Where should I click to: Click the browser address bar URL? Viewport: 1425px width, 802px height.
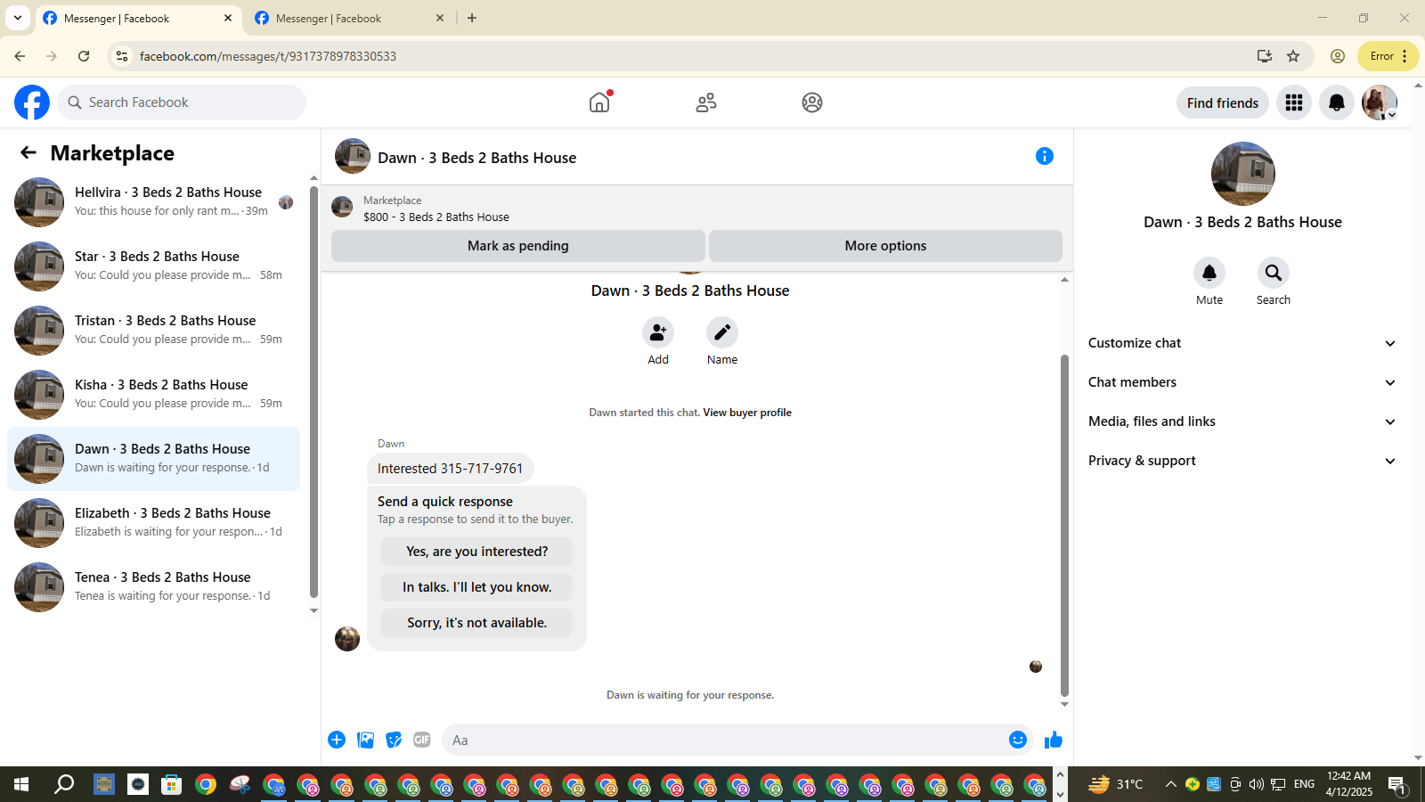(x=268, y=56)
